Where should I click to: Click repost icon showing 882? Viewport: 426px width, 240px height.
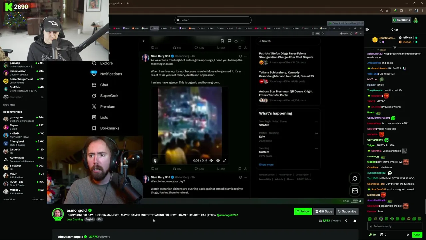tap(177, 169)
